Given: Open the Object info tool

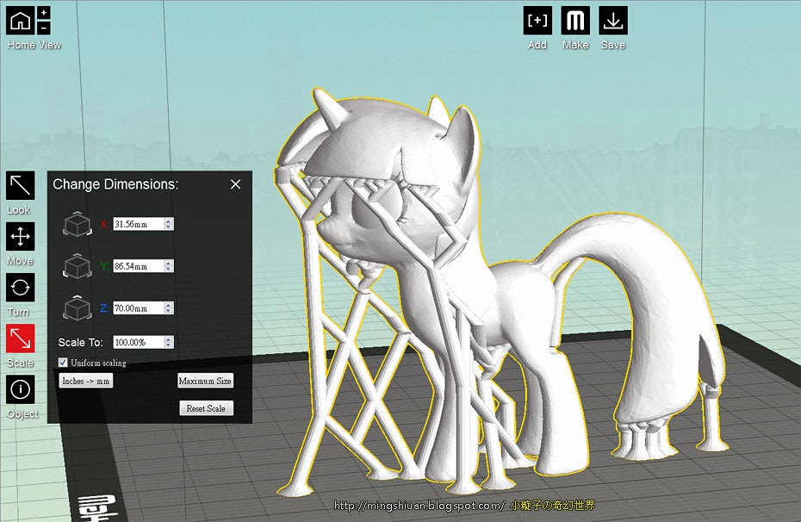Looking at the screenshot, I should 21,389.
